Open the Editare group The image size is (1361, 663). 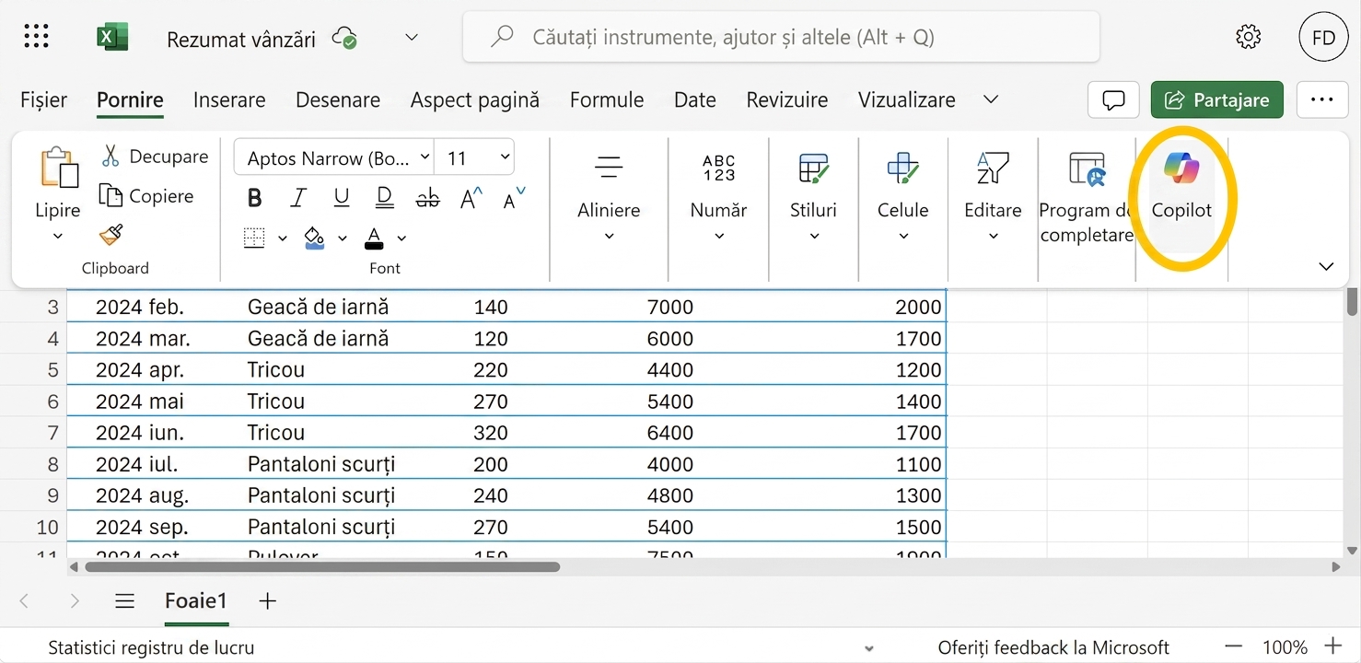click(x=993, y=198)
